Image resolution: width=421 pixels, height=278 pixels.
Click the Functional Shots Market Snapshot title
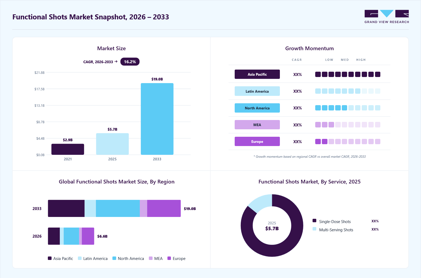pyautogui.click(x=91, y=17)
